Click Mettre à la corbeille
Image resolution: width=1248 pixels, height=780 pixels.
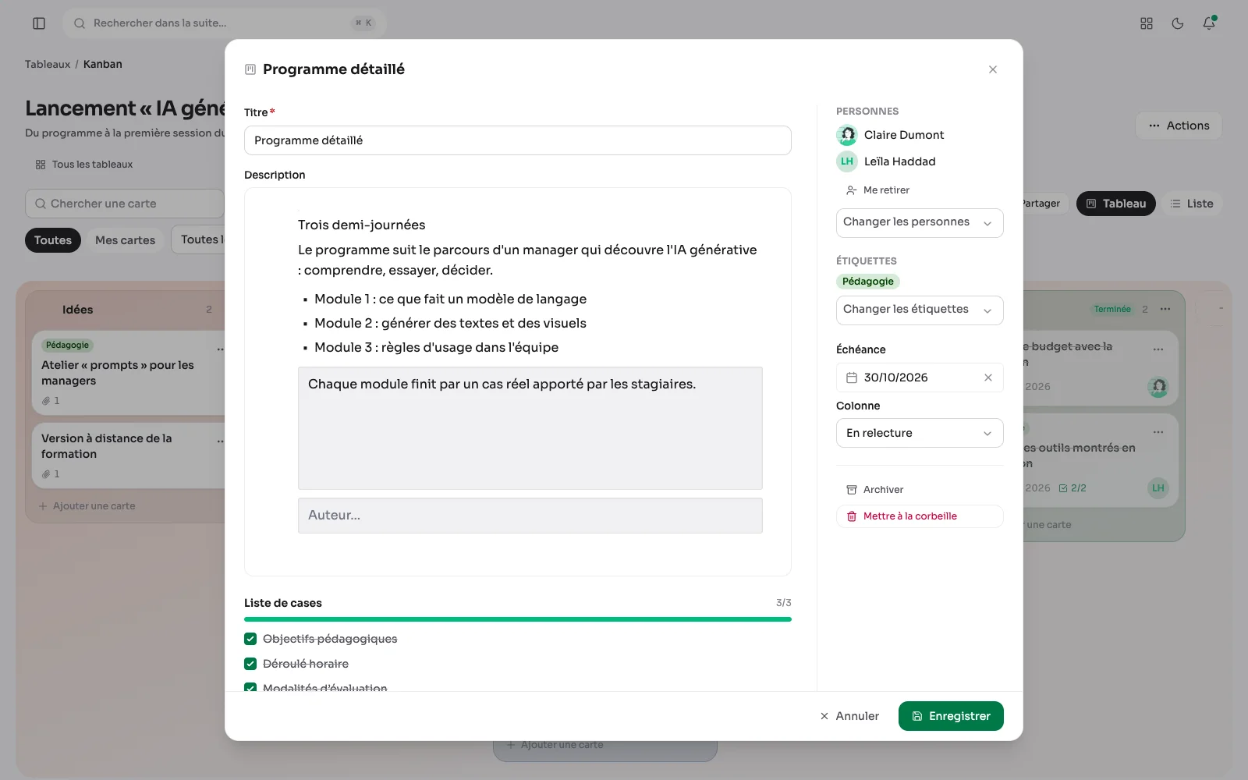pos(920,516)
